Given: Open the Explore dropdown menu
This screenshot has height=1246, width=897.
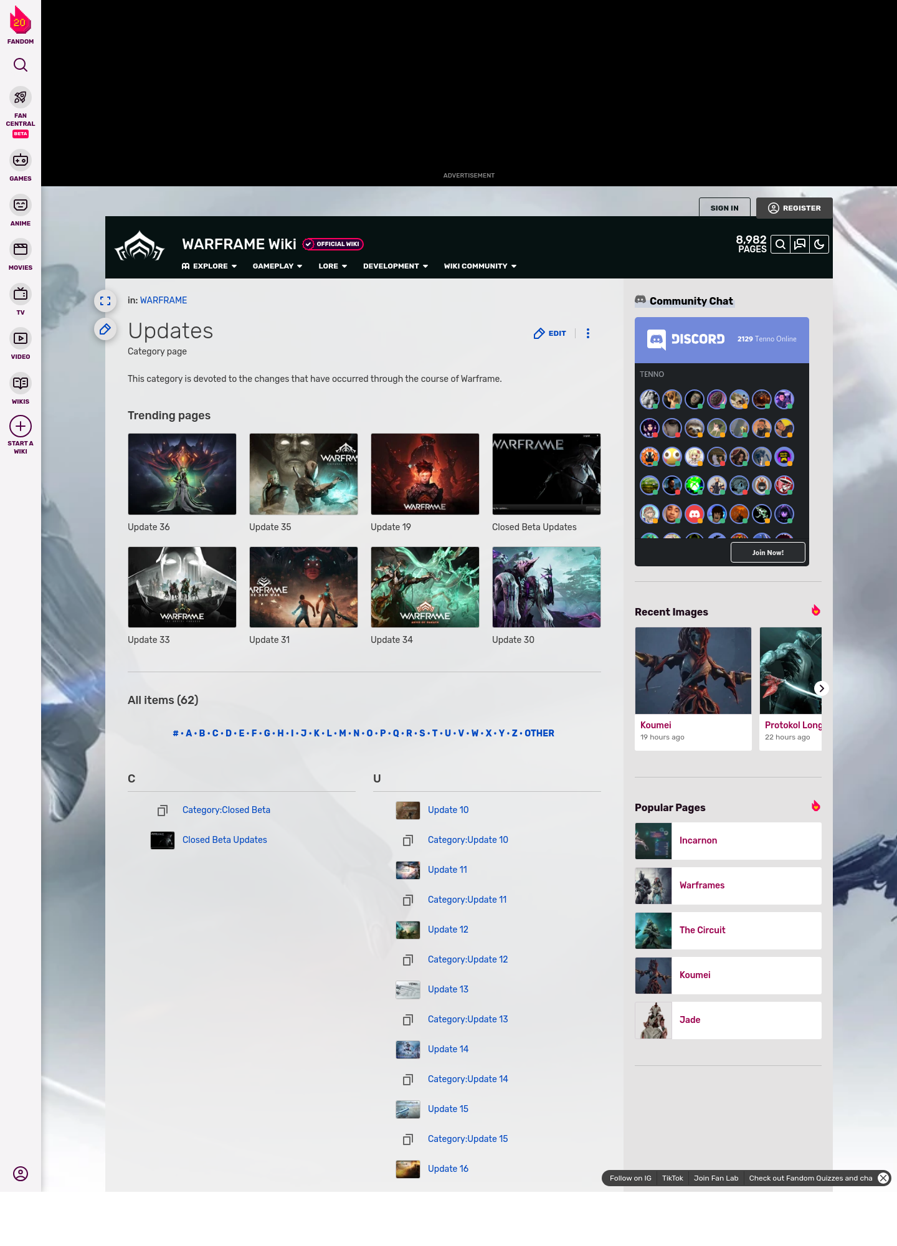Looking at the screenshot, I should pyautogui.click(x=209, y=266).
